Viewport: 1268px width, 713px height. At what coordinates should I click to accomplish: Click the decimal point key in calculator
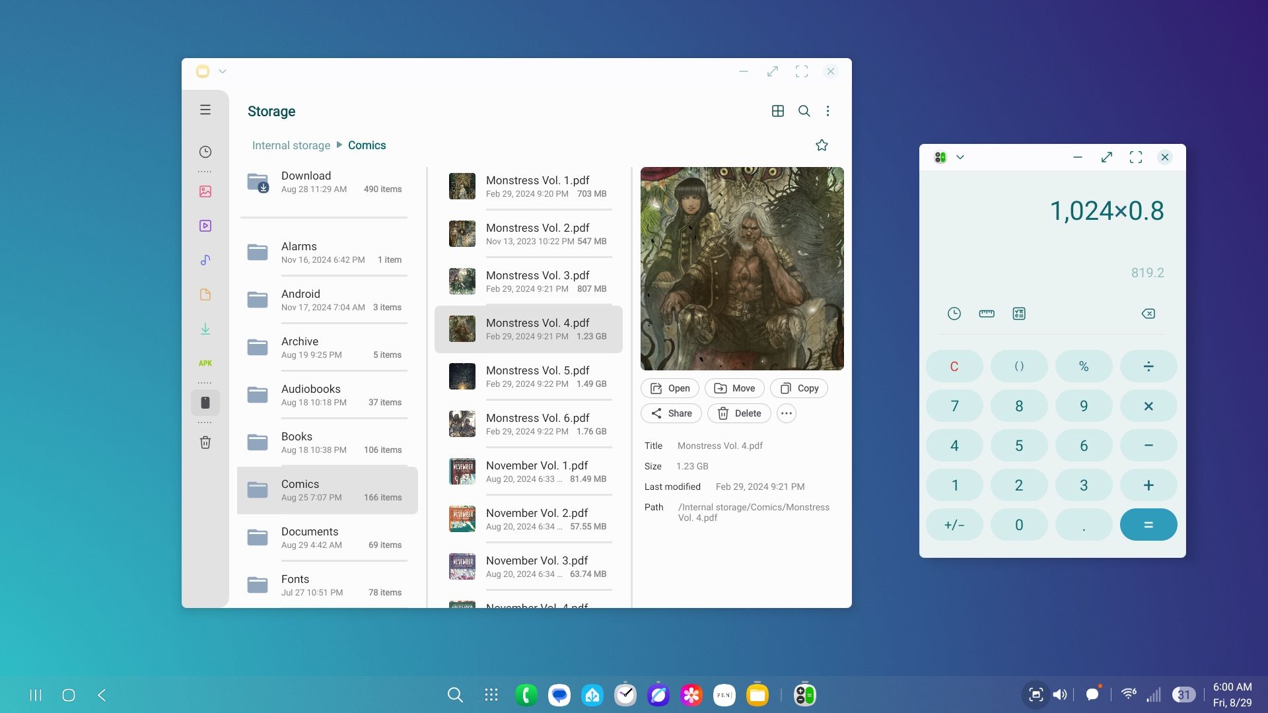[x=1084, y=525]
